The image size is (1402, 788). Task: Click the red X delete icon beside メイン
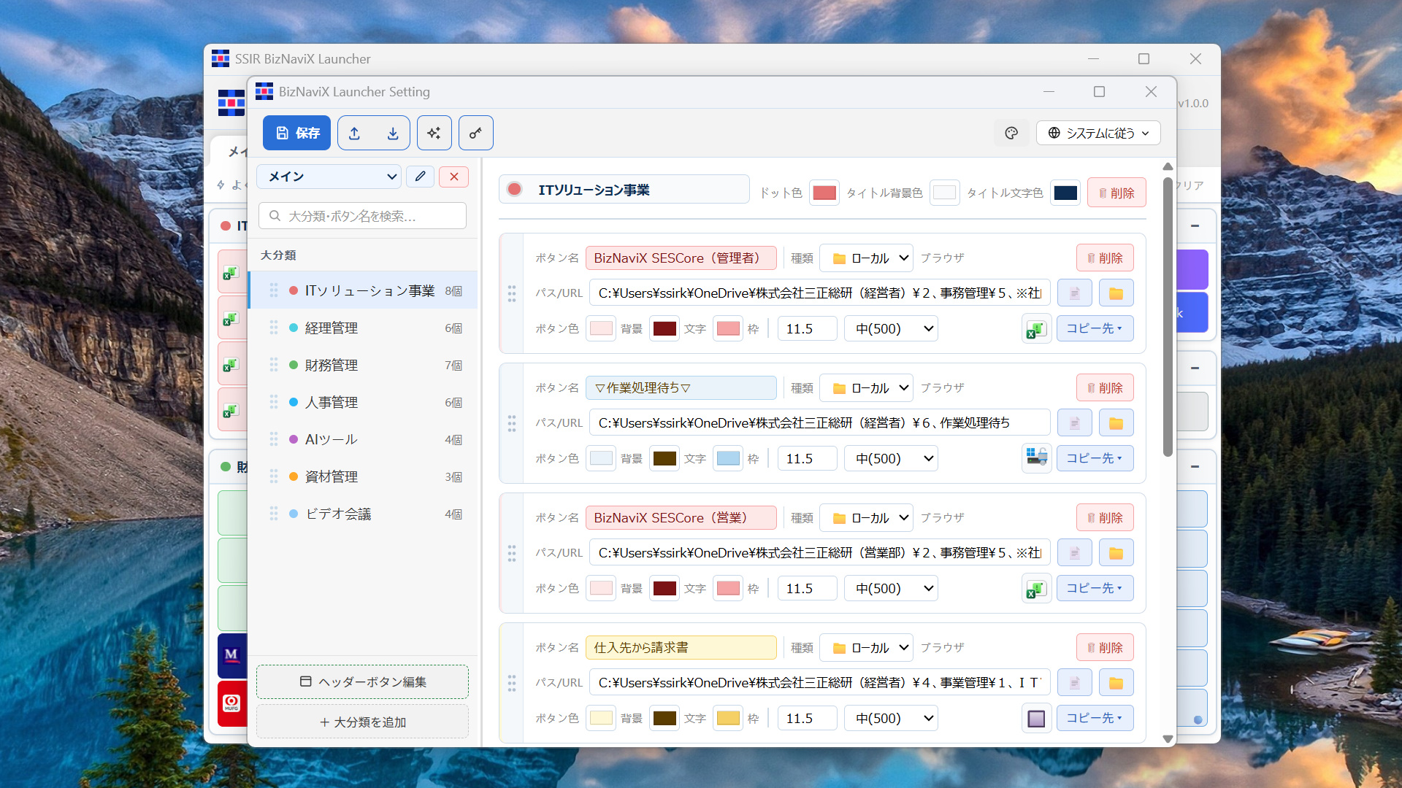(x=454, y=177)
